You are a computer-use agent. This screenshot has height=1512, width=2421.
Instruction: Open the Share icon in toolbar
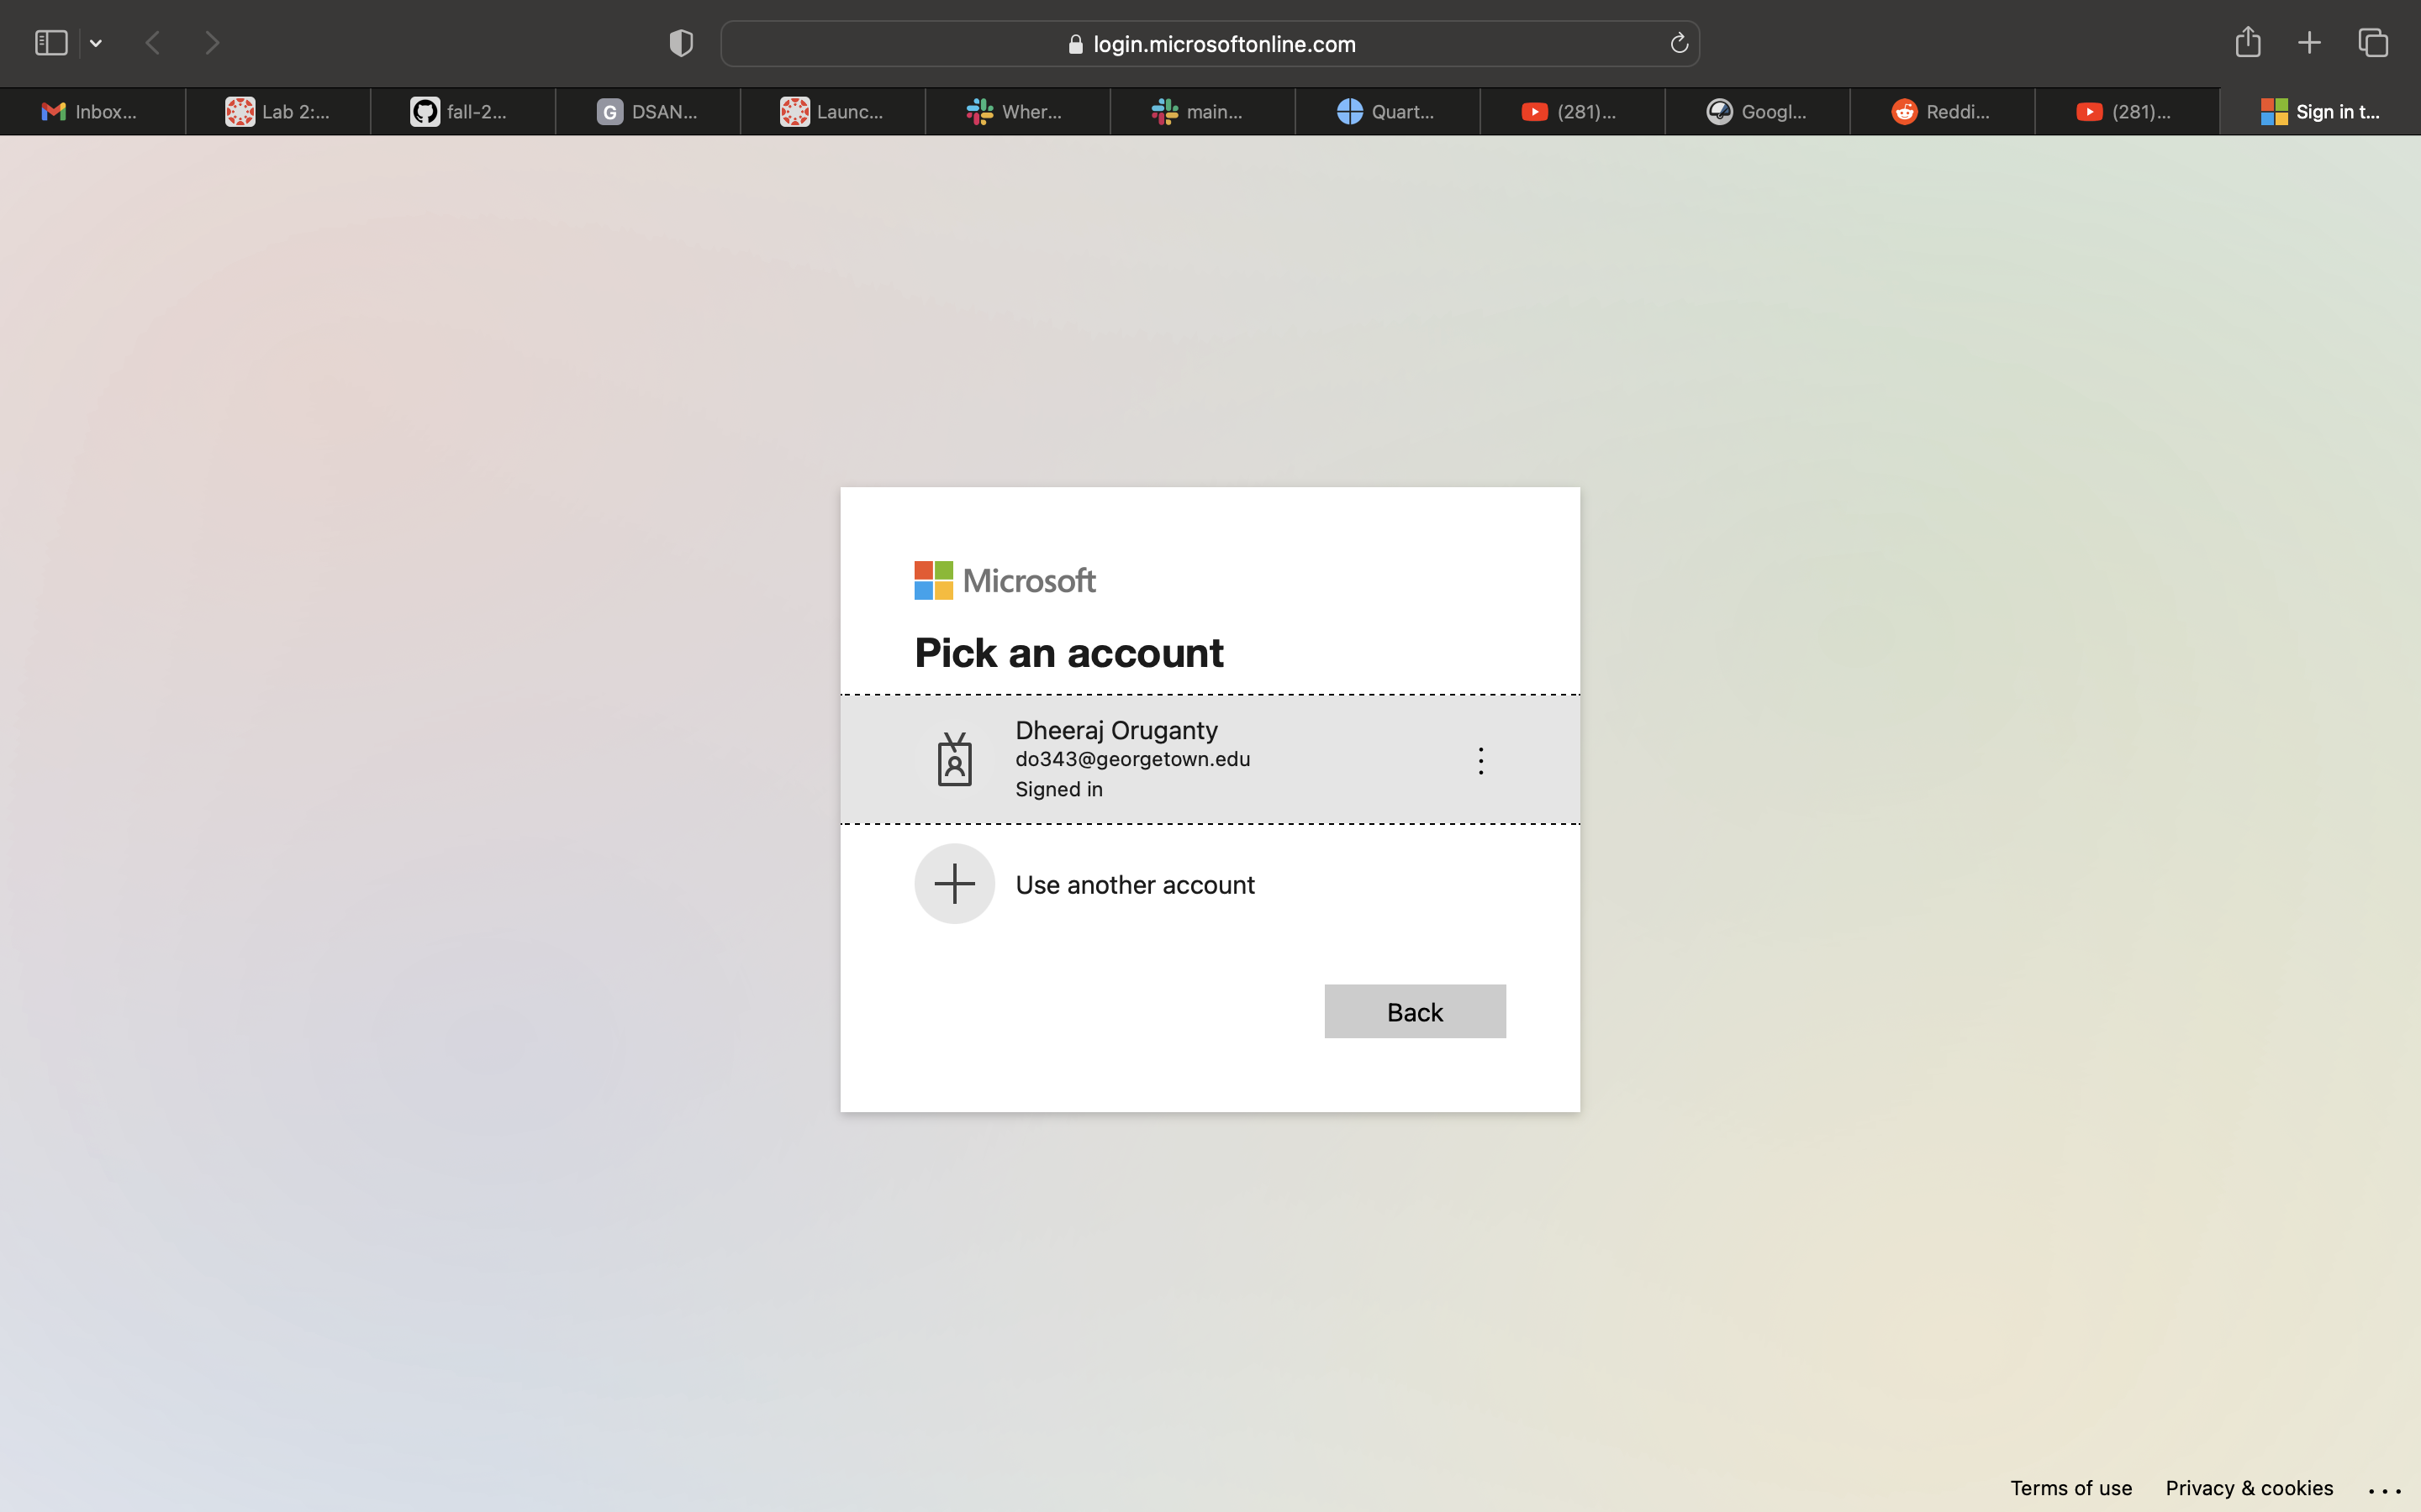click(x=2247, y=42)
